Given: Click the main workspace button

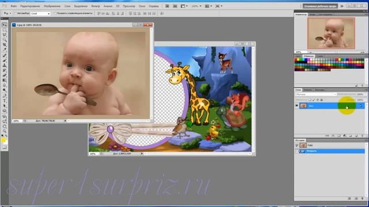Looking at the screenshot, I should click(x=321, y=6).
